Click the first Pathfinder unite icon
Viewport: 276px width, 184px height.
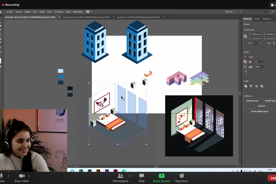point(246,86)
